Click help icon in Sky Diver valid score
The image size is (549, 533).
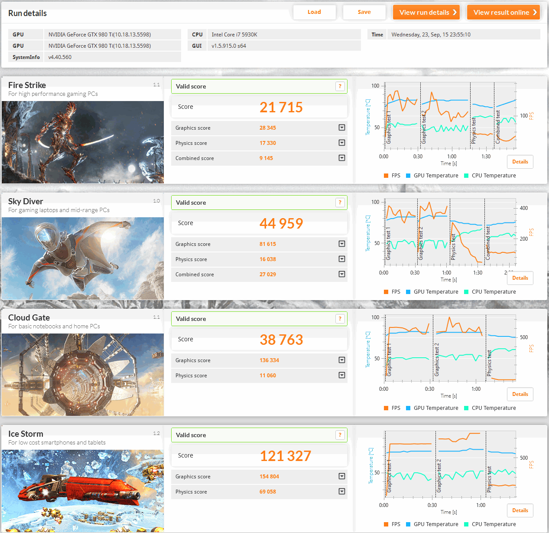point(340,203)
